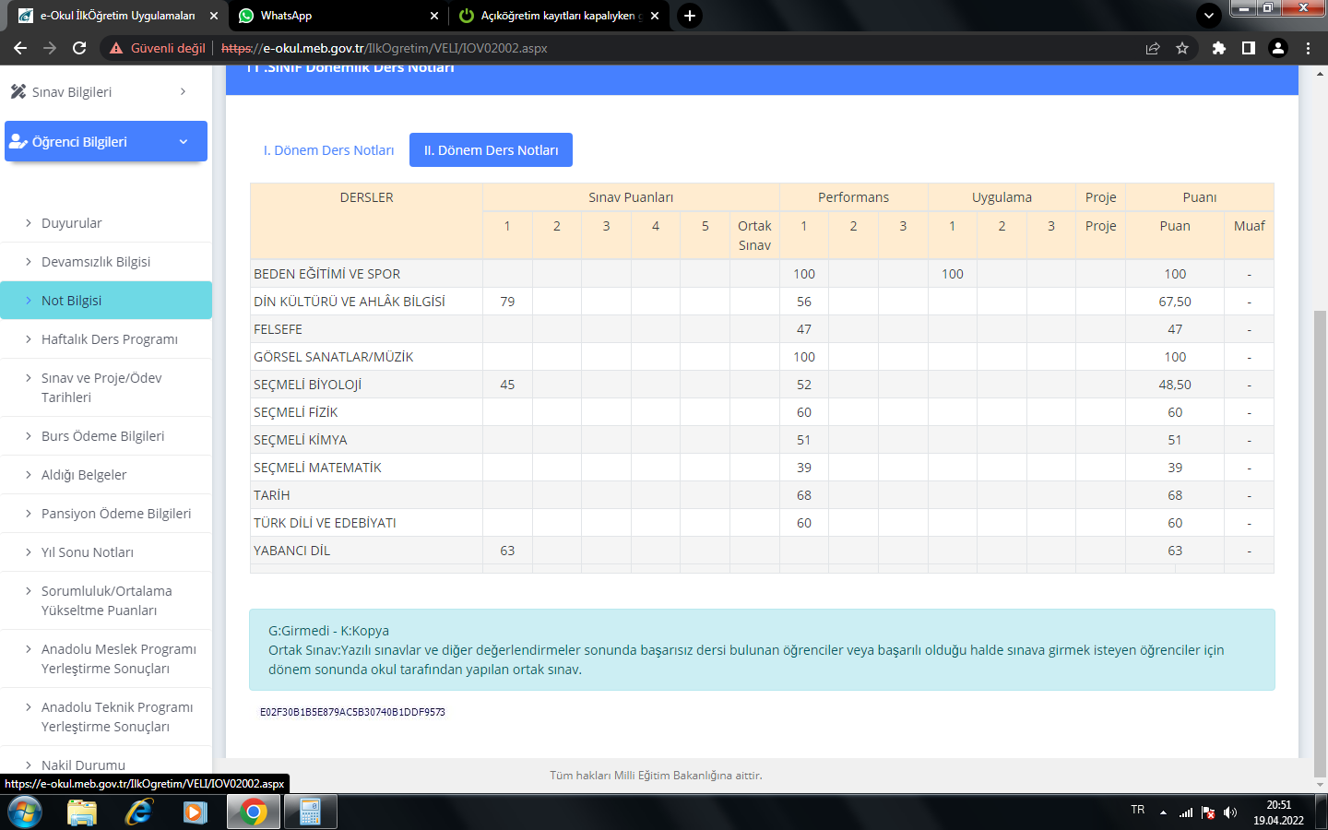Click the SEÇMELİ MATEMATİK course name

point(317,468)
